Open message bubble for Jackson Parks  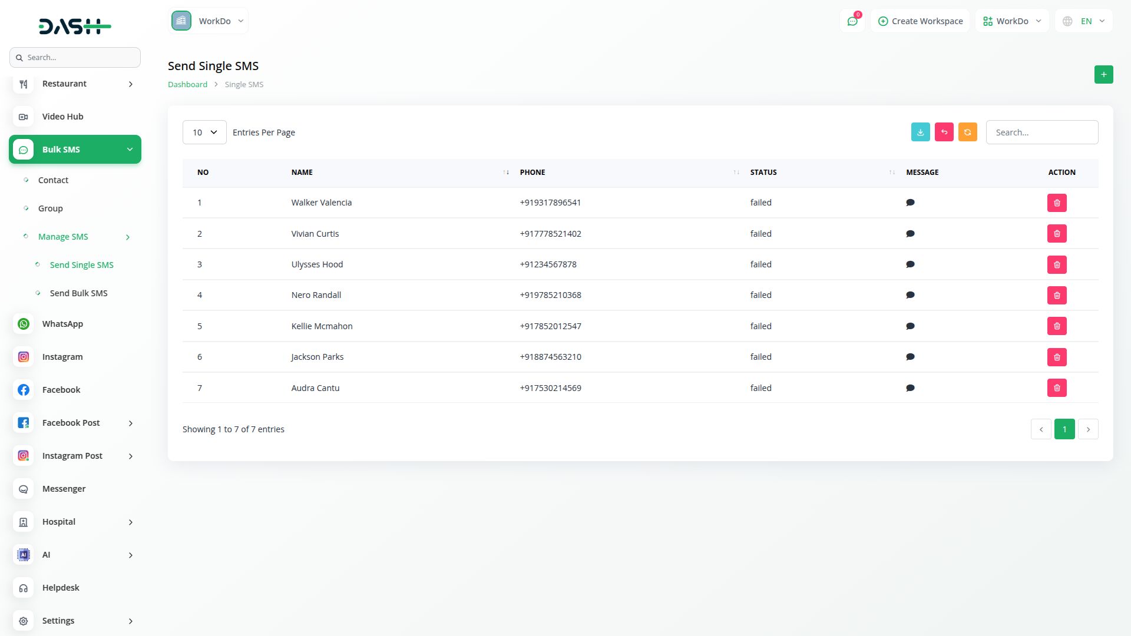(910, 357)
